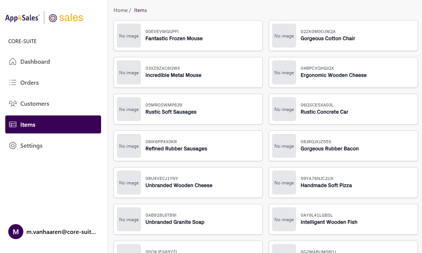The width and height of the screenshot is (422, 253).
Task: Click the Dashboard house icon
Action: point(13,61)
